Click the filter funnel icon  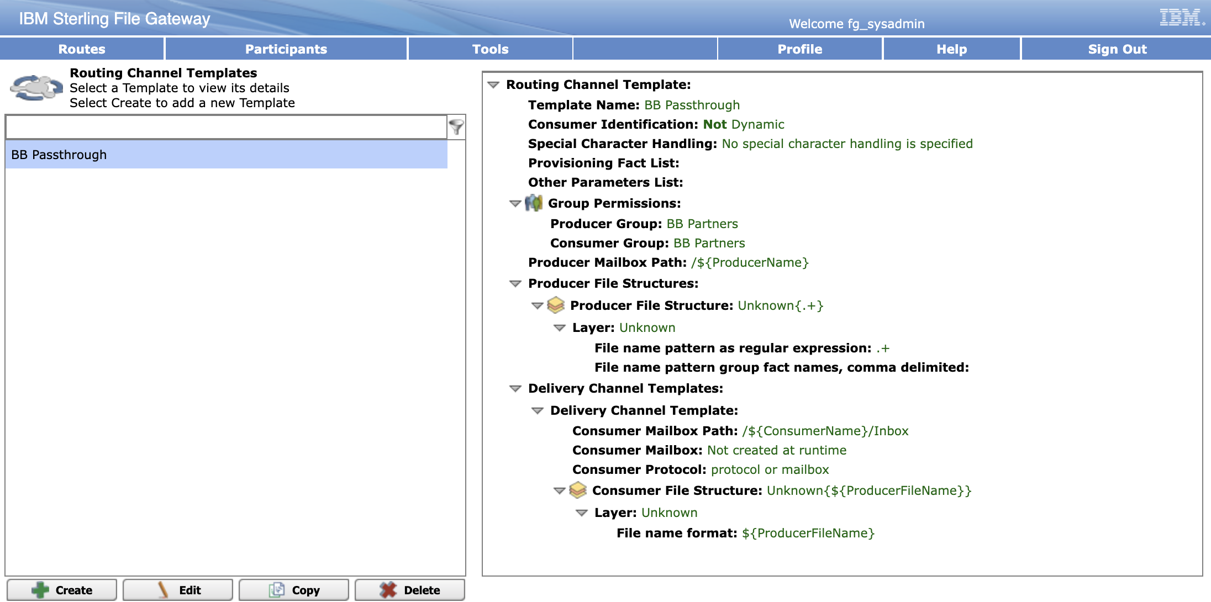[456, 127]
